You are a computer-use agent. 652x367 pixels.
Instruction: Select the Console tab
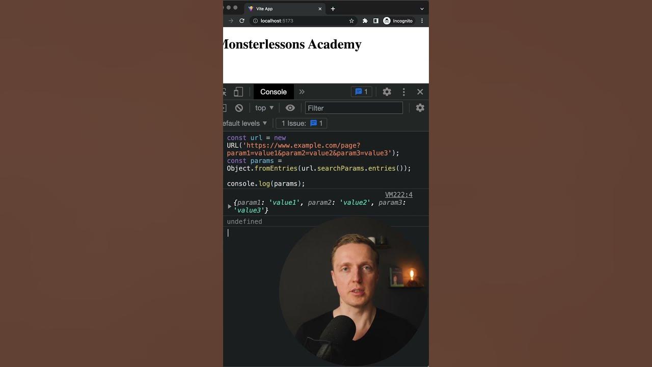coord(274,92)
